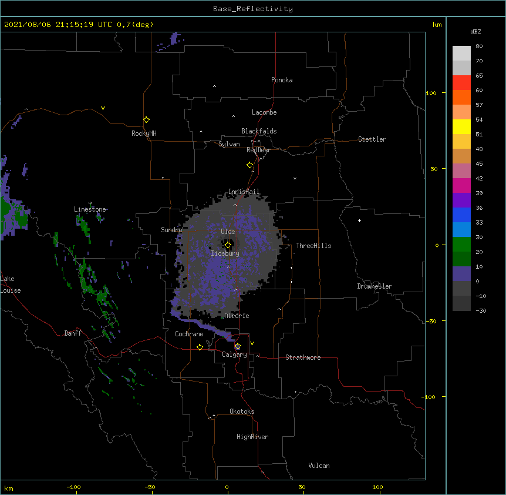This screenshot has height=495, width=506.
Task: Pick the yellow diamond marker below Cochrane
Action: pyautogui.click(x=200, y=347)
